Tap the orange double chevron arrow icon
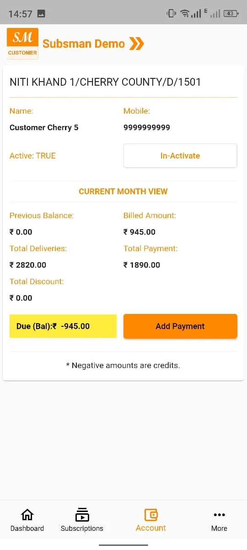The height and width of the screenshot is (550, 247). (137, 44)
